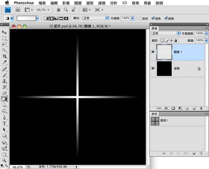
Task: Open the Arrange Documents dropdown
Action: click(x=87, y=10)
